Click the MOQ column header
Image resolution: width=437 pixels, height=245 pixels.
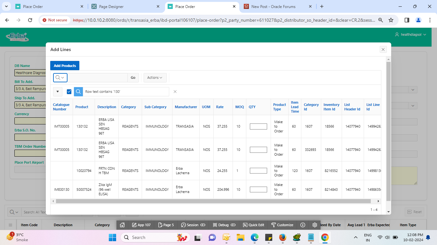pyautogui.click(x=240, y=107)
